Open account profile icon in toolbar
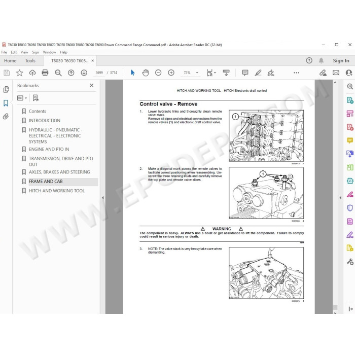 tap(349, 73)
